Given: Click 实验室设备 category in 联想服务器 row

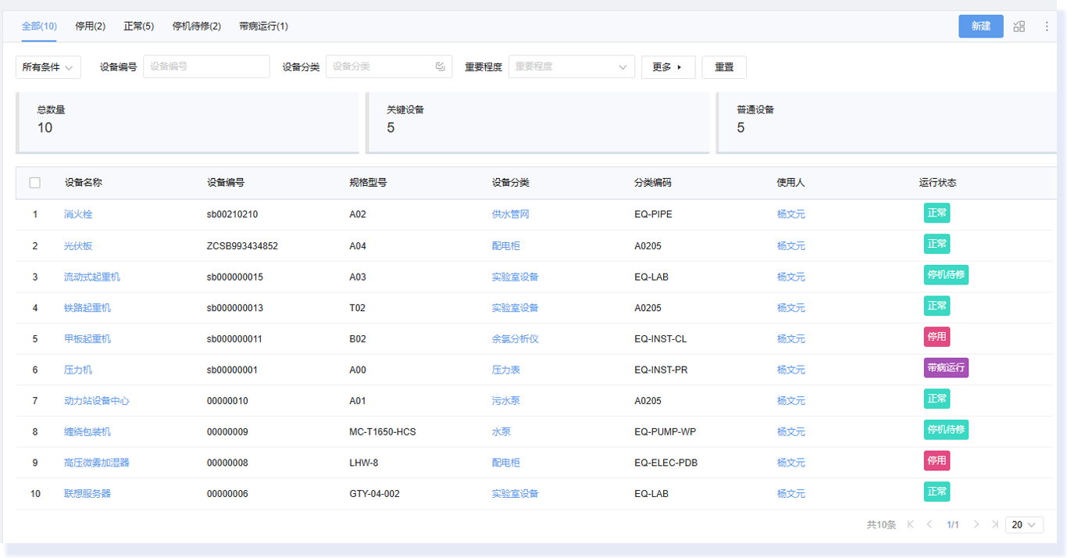Looking at the screenshot, I should [x=516, y=494].
